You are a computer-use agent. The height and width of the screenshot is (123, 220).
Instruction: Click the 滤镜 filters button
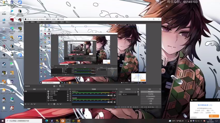click(62, 86)
